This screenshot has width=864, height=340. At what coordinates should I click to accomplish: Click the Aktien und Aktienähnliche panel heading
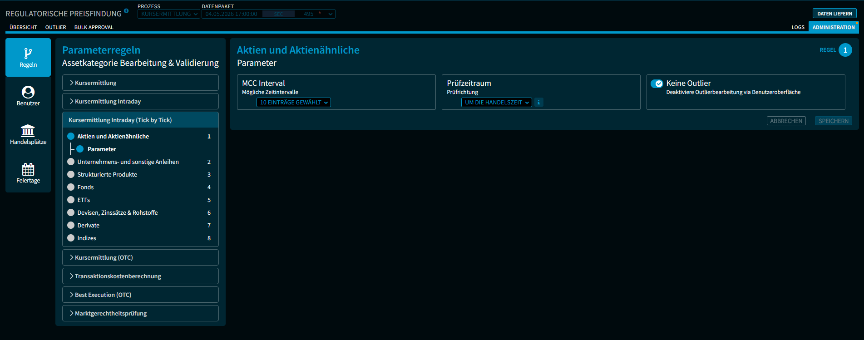click(x=298, y=50)
